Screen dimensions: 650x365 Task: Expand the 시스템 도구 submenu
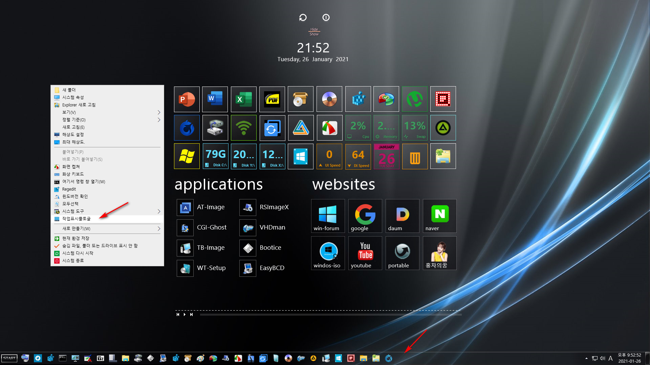(x=107, y=211)
